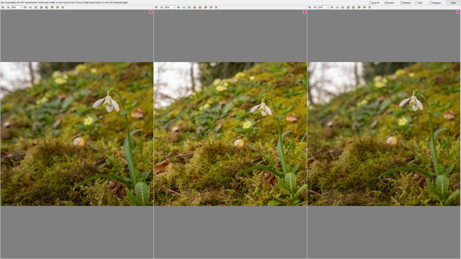Turn on the Histogram checkbox
The width and height of the screenshot is (461, 259).
tap(431, 3)
